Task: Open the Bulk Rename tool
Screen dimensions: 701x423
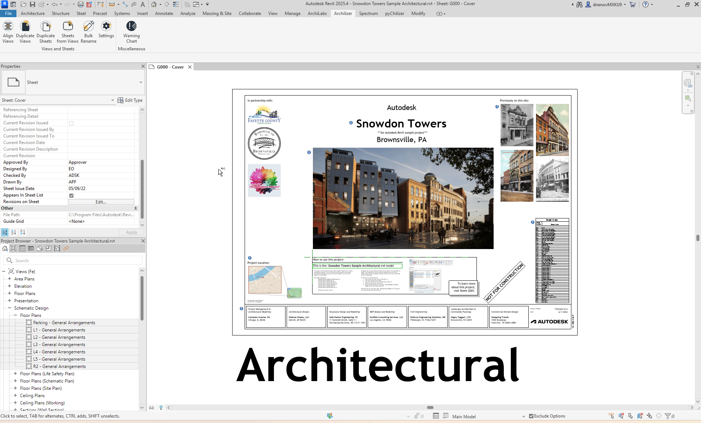Action: point(88,26)
